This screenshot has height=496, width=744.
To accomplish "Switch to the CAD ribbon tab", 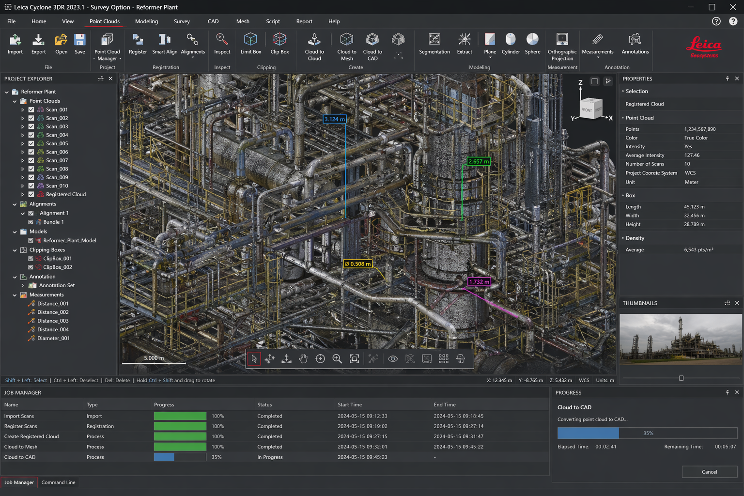I will coord(213,21).
